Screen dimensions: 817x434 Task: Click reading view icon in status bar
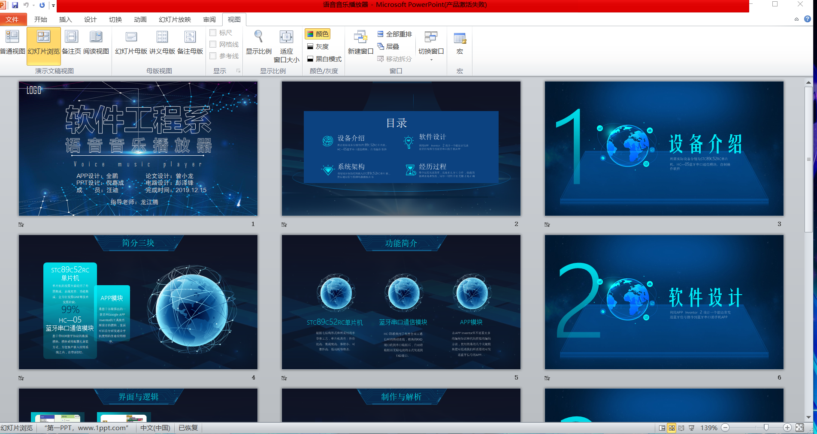point(681,428)
